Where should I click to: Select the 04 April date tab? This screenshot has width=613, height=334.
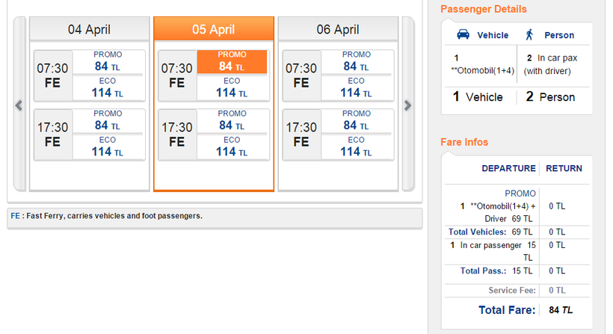point(89,30)
